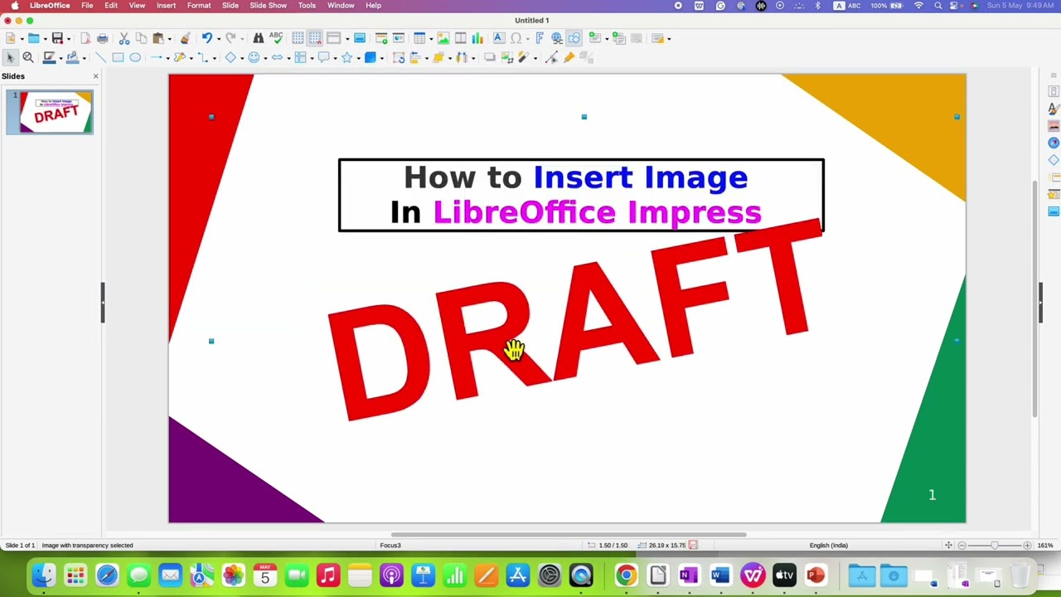Expand the Special Character dropdown arrow
Viewport: 1061px width, 597px height.
(x=528, y=38)
